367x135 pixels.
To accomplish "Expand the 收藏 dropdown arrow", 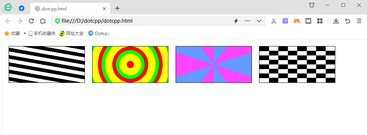I will tap(25, 33).
